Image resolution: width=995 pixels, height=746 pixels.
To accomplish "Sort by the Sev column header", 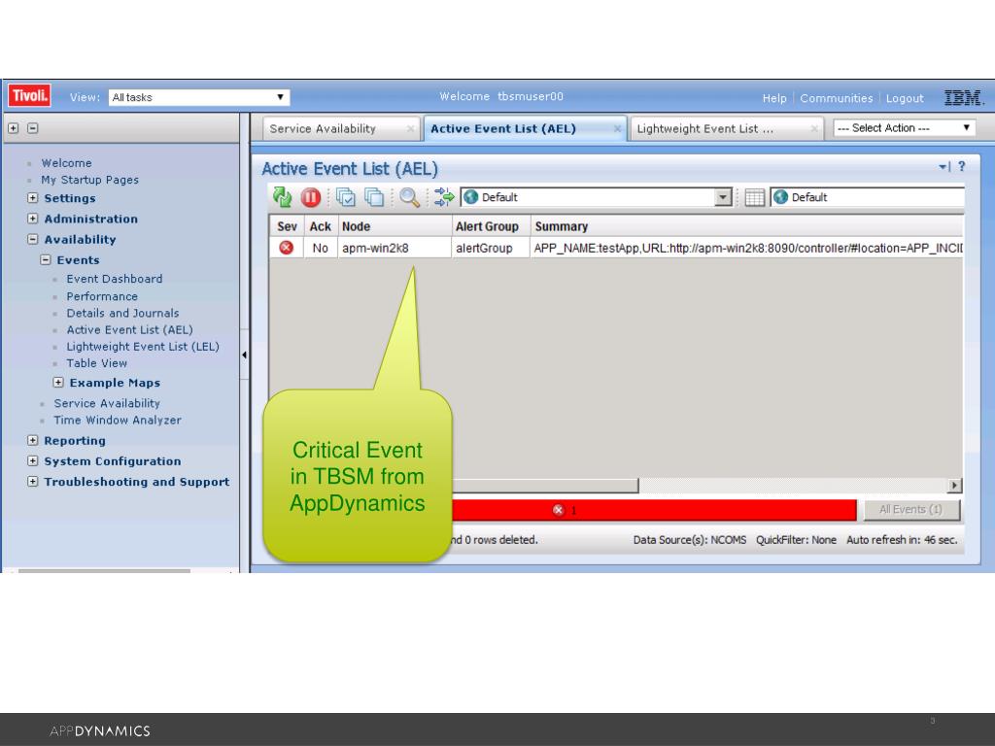I will 287,226.
